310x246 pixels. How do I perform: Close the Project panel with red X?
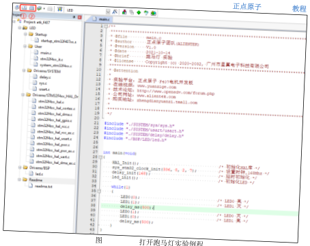(x=80, y=17)
